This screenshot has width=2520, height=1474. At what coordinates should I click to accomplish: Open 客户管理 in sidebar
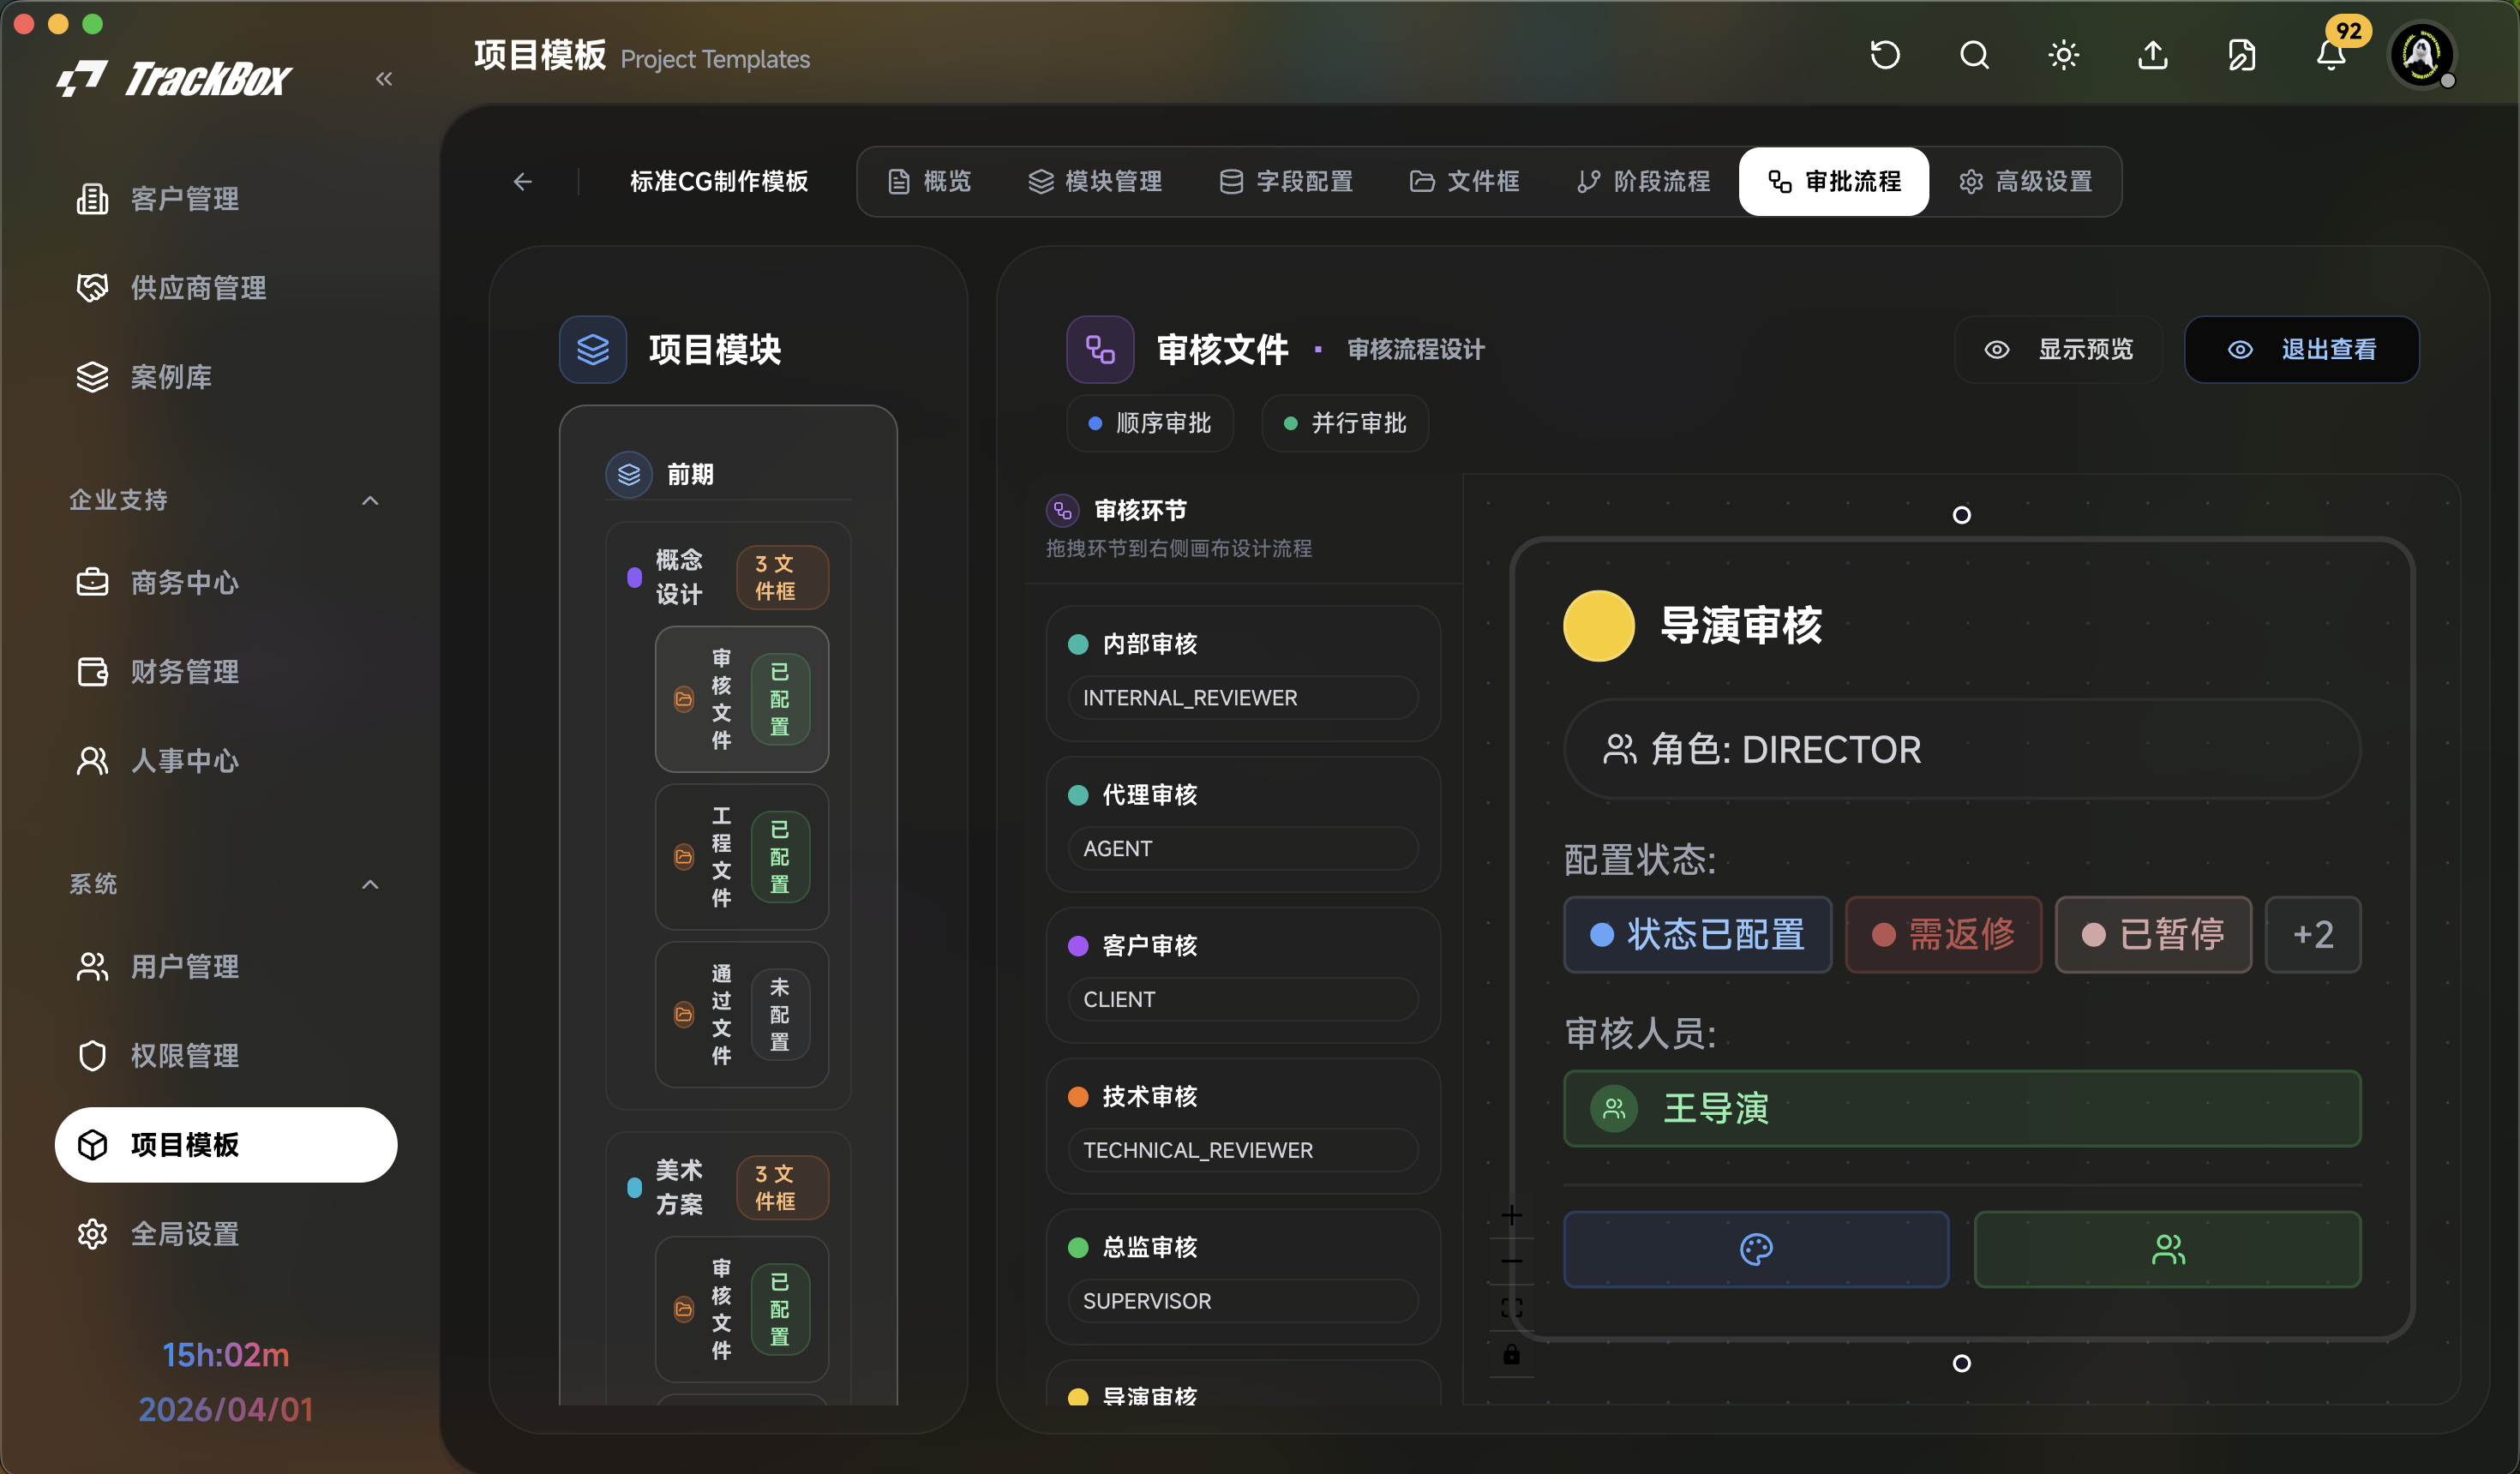[226, 199]
